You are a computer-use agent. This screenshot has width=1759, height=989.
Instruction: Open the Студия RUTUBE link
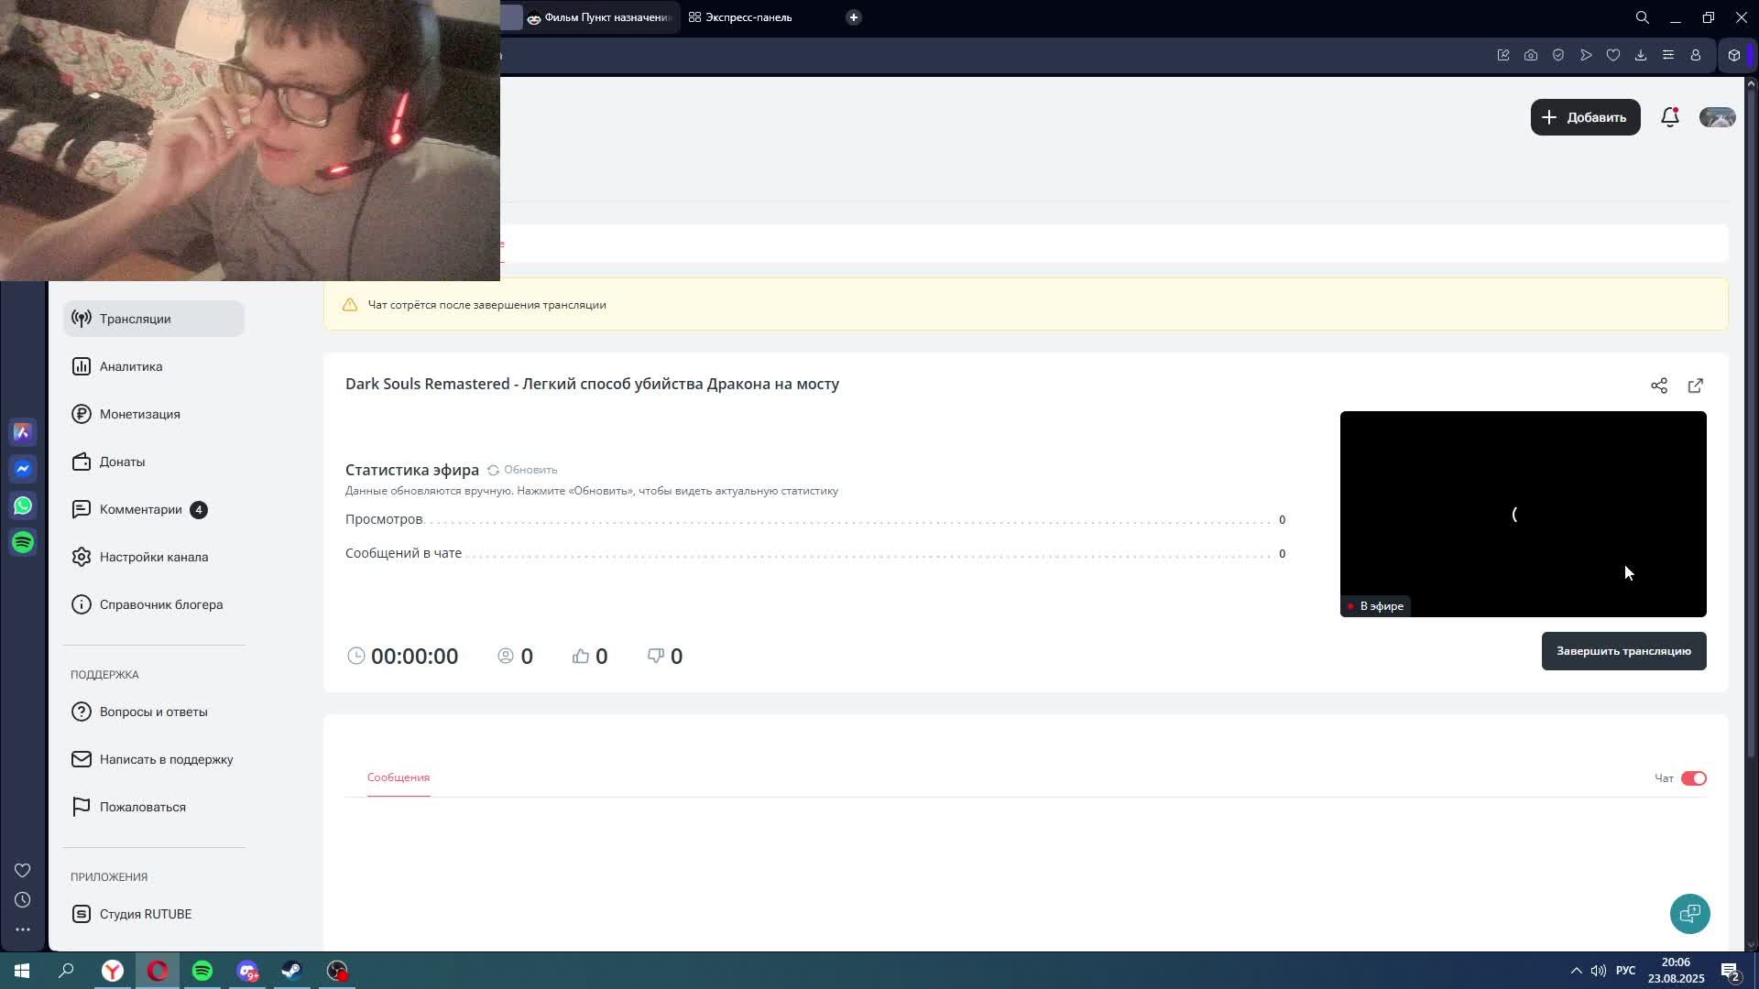pos(145,914)
